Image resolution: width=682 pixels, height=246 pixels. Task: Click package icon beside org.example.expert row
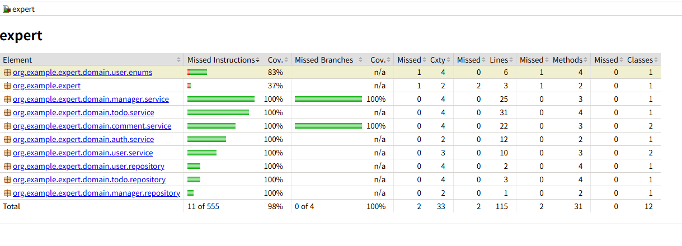click(x=7, y=86)
